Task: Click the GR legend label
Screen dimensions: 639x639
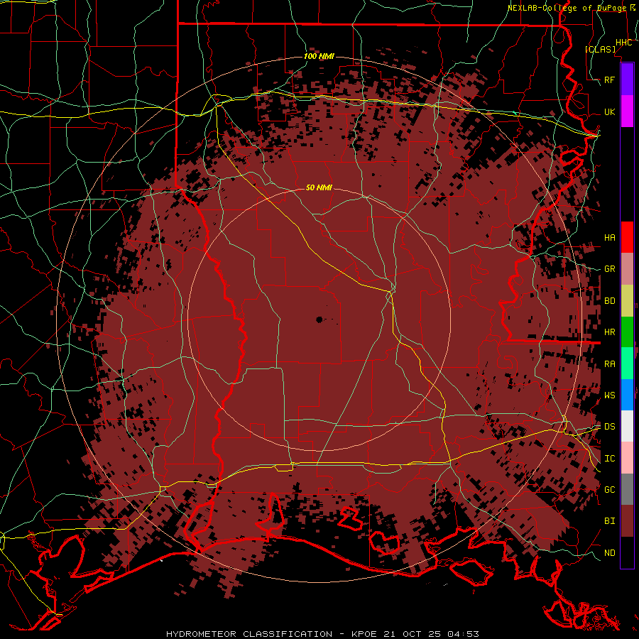Action: (x=609, y=269)
